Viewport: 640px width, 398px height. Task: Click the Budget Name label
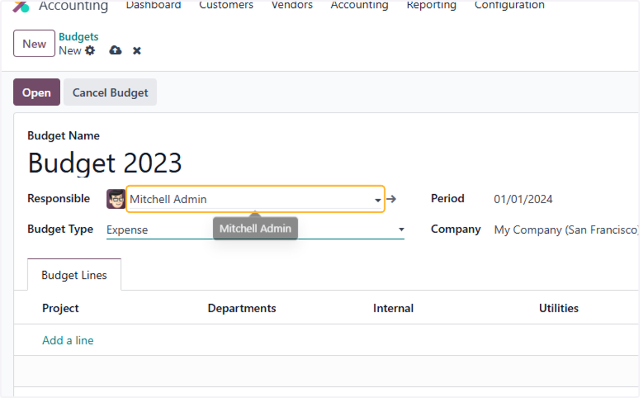(63, 136)
